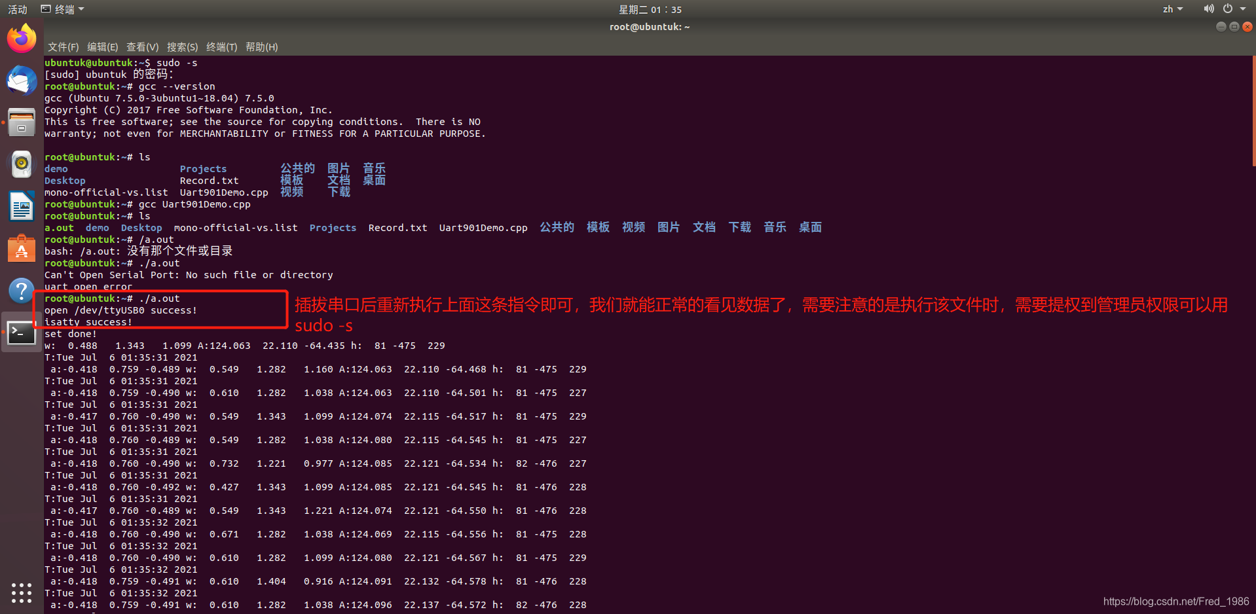This screenshot has width=1256, height=614.
Task: Open the 编辑(E) menu
Action: pyautogui.click(x=102, y=47)
